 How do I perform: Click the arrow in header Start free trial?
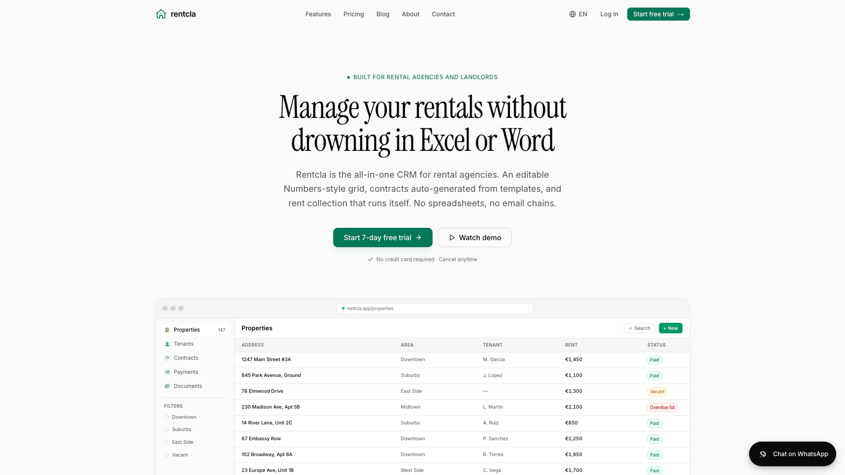point(680,15)
